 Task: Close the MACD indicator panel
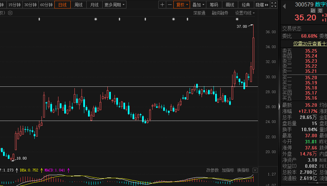(255, 170)
